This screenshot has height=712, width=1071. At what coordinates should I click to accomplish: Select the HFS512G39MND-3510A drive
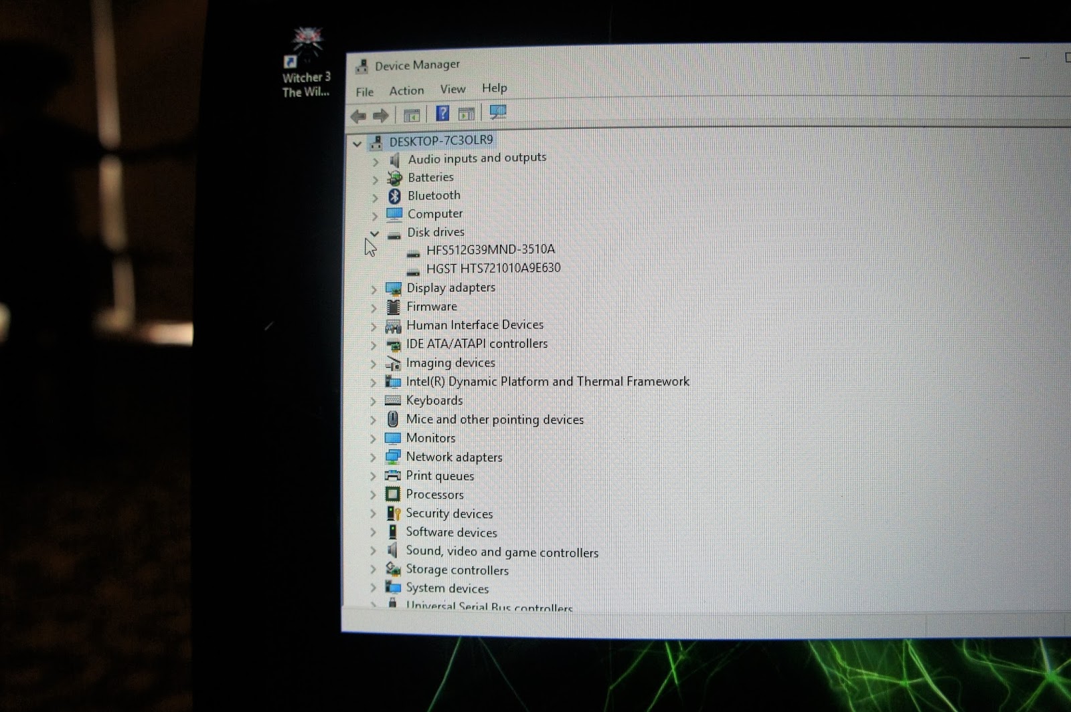click(x=491, y=249)
